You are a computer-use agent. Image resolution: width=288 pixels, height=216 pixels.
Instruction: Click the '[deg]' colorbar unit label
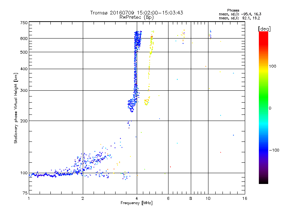point(264,29)
